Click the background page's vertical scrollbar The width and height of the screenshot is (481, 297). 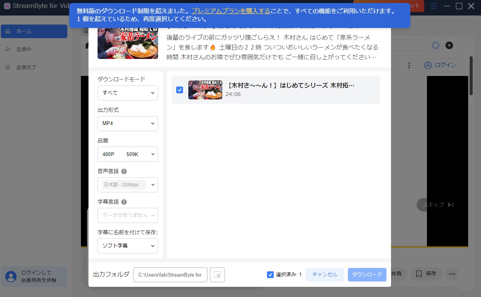[x=471, y=76]
